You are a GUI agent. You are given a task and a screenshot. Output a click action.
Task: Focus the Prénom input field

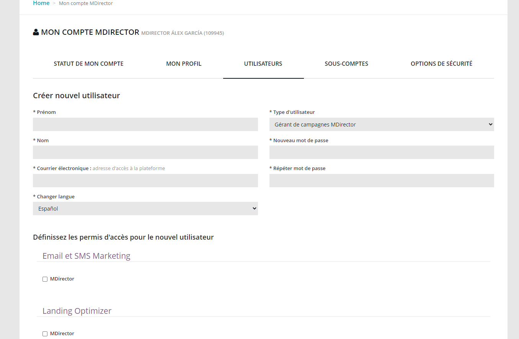(145, 124)
